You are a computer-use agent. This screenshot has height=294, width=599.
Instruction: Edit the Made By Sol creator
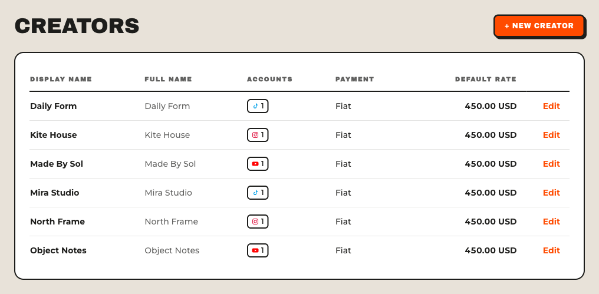(551, 164)
